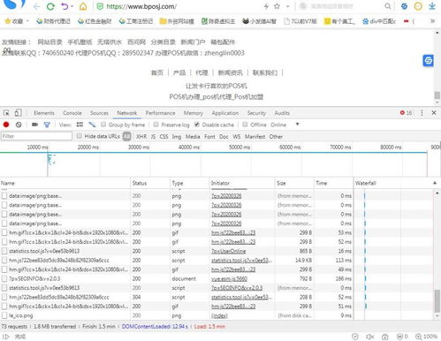Image resolution: width=441 pixels, height=341 pixels.
Task: Open the Application tab
Action: pyautogui.click(x=225, y=113)
